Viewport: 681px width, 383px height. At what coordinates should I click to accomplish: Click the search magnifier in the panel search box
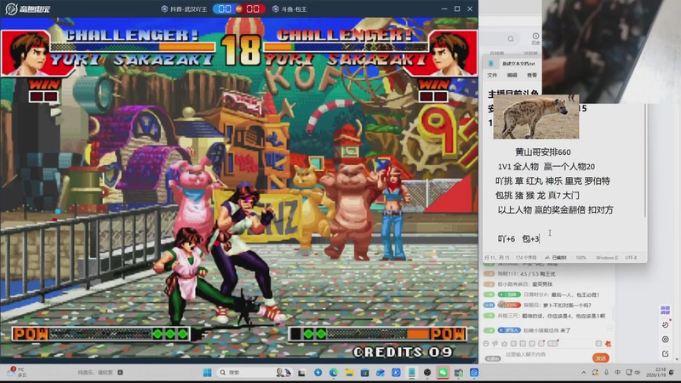511,39
